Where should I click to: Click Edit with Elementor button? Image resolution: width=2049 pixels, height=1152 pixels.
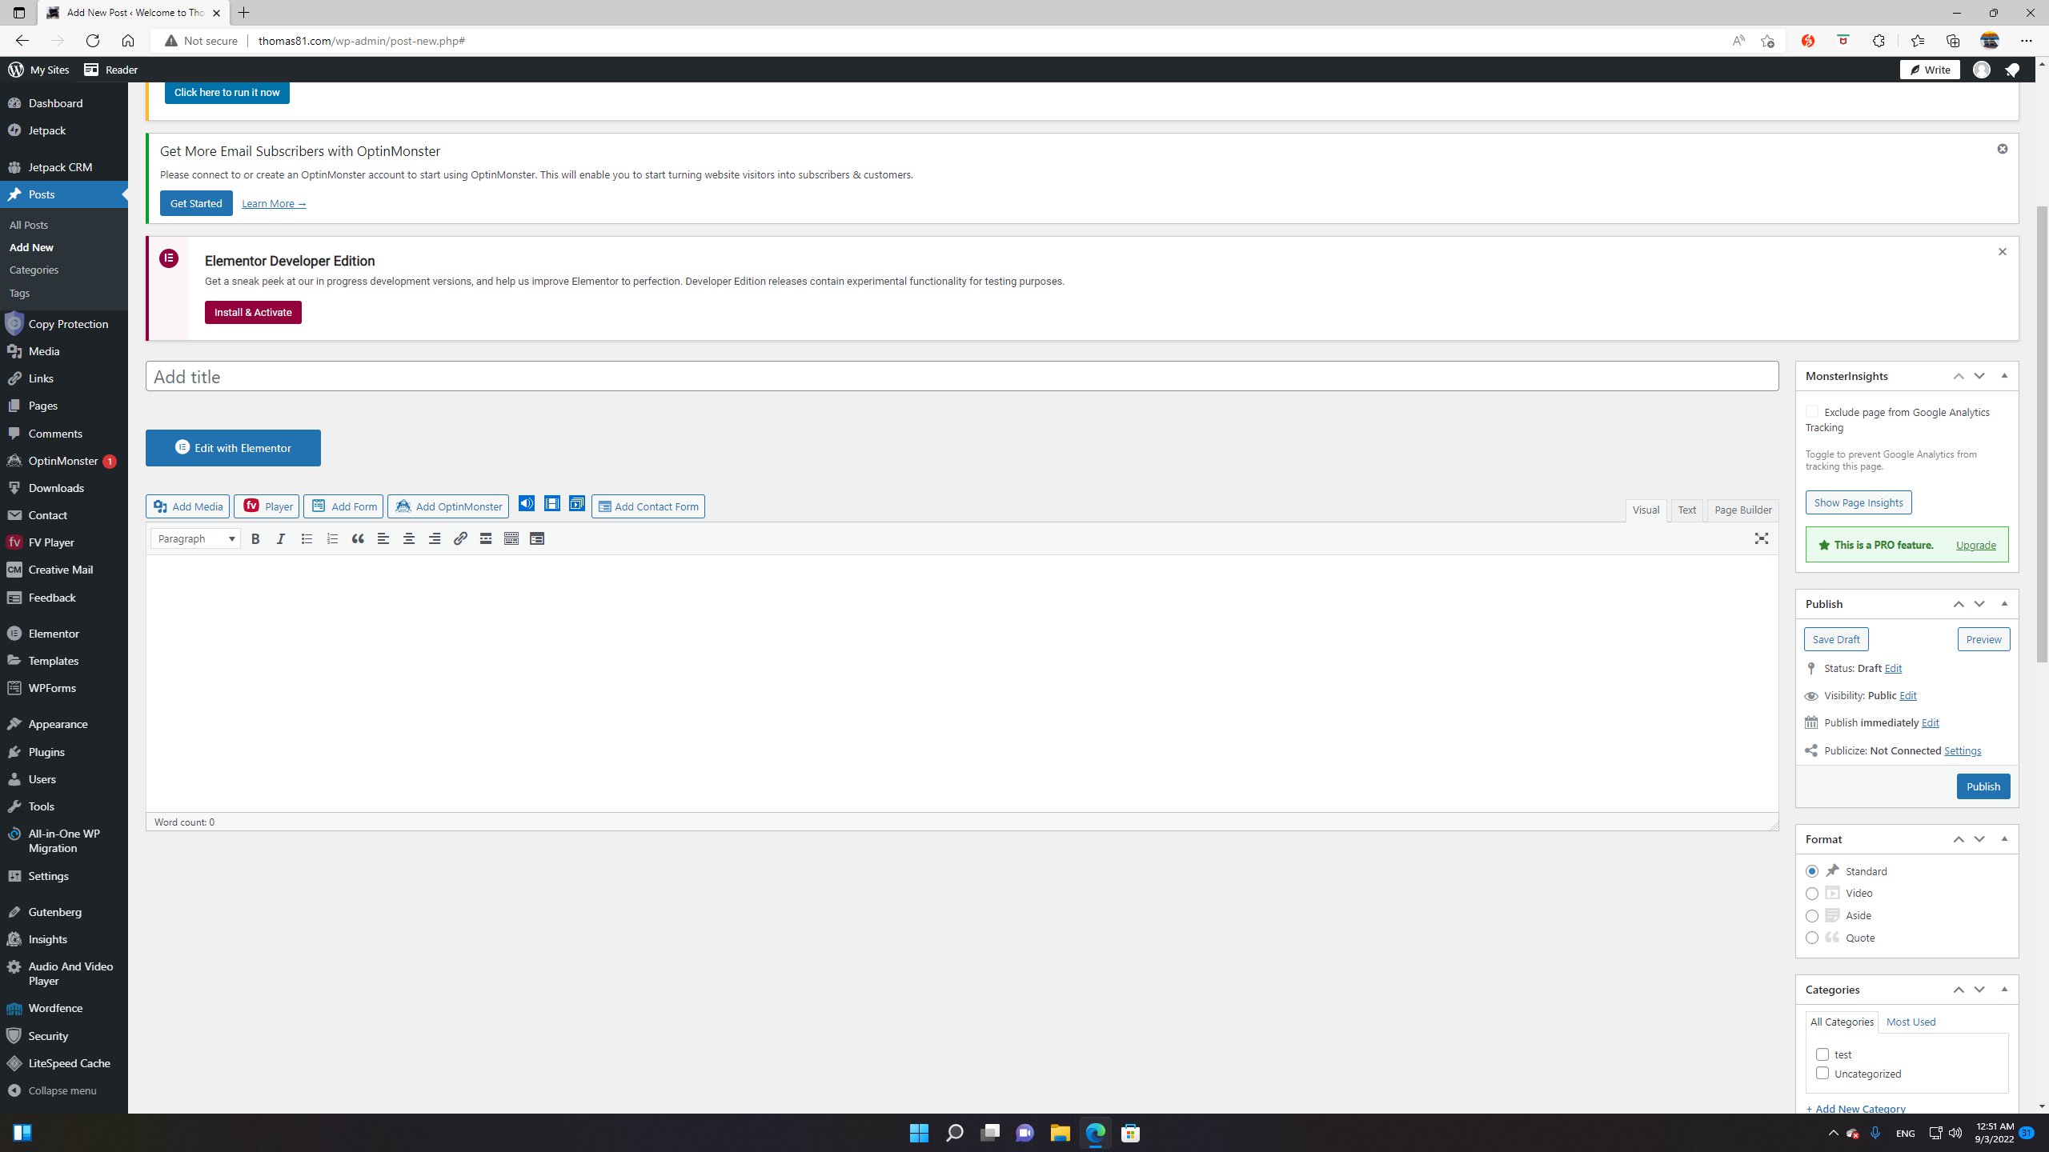(233, 448)
